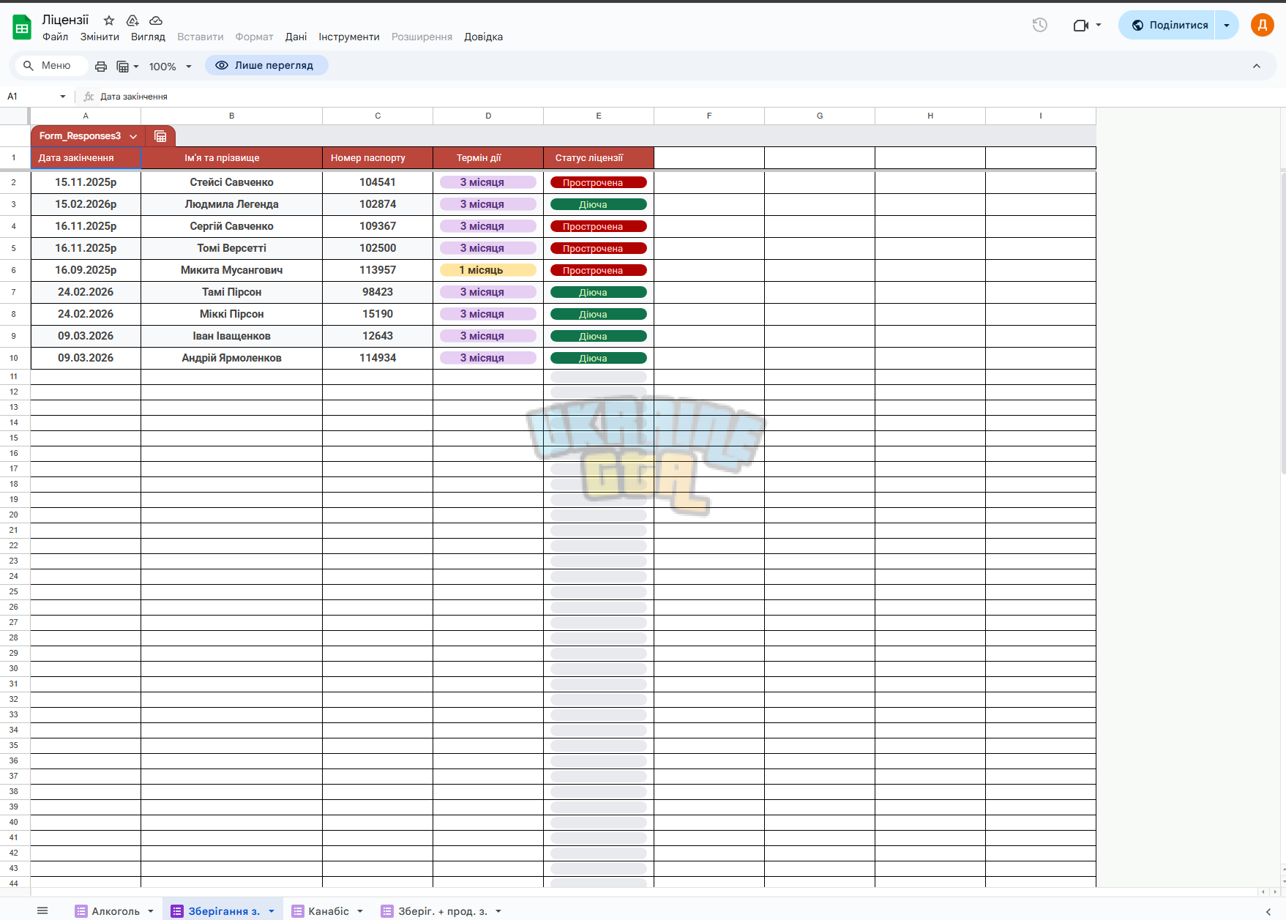Image resolution: width=1286 pixels, height=920 pixels.
Task: Click the document title Ліцензії
Action: tap(65, 20)
